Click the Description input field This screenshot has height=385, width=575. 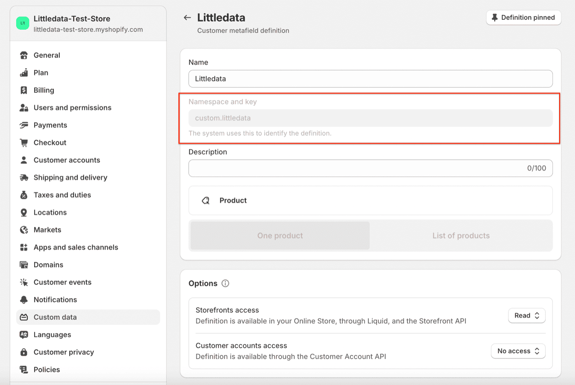[371, 168]
